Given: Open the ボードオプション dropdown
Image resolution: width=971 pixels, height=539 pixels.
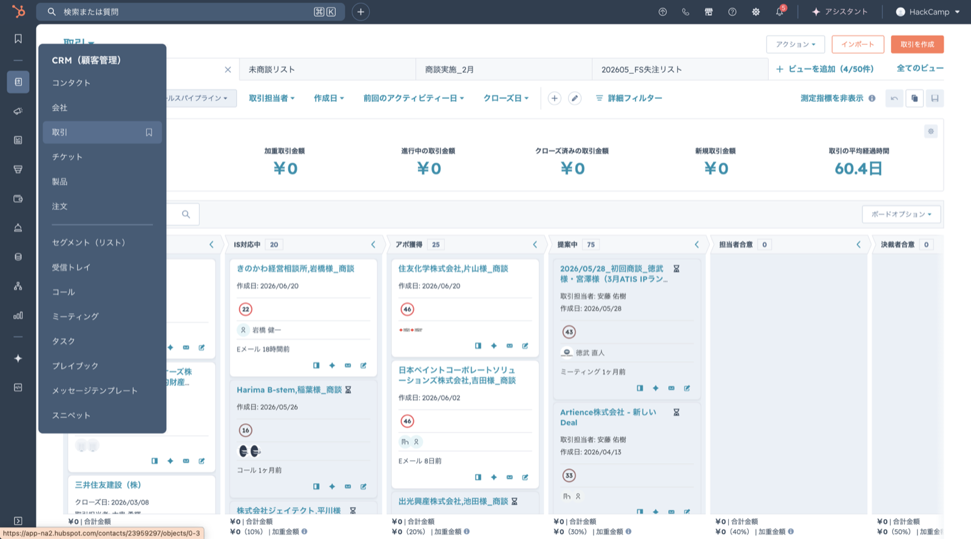Looking at the screenshot, I should coord(901,214).
